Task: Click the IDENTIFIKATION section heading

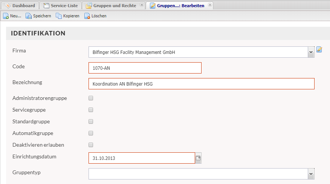Action: [38, 33]
